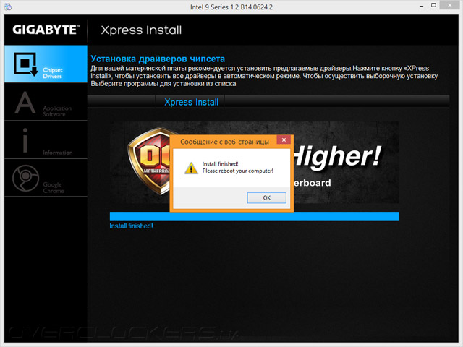The image size is (463, 347).
Task: Open the Application Software section
Action: coord(46,102)
